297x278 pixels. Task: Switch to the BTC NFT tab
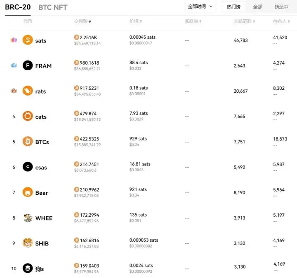[x=53, y=7]
